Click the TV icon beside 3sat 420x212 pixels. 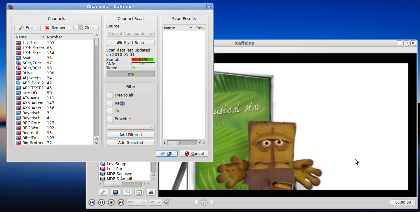coord(18,58)
